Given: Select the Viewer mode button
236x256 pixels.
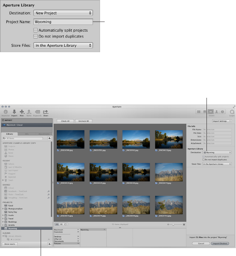Looking at the screenshot, I should point(210,112).
